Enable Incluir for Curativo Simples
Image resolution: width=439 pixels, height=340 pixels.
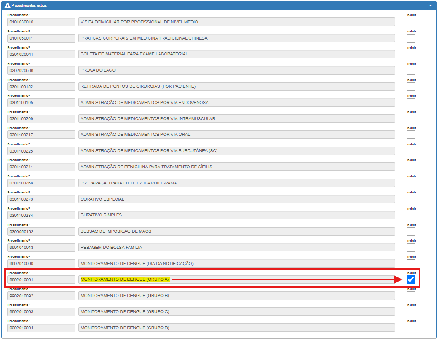(411, 215)
